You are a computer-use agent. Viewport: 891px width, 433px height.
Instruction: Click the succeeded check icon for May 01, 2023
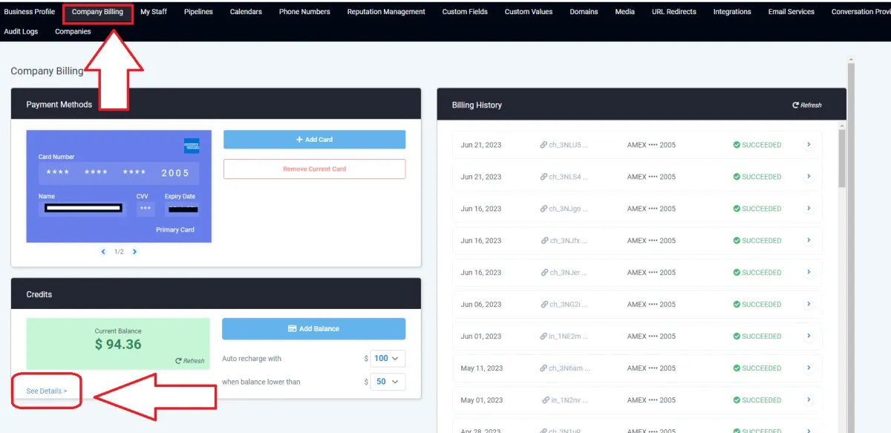pos(737,400)
